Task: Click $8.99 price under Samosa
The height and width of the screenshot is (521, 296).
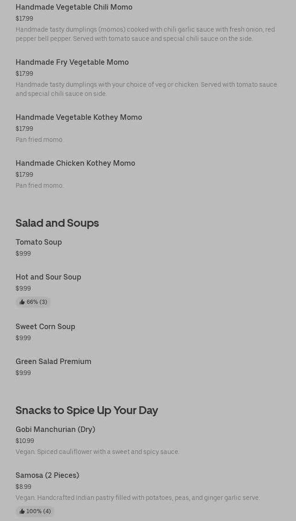Action: click(x=23, y=487)
